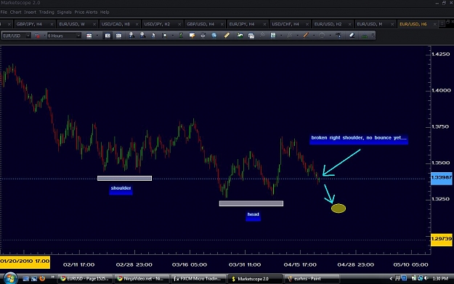Viewport: 454px width, 284px height.
Task: Click the 1.33987 current price marker
Action: pos(442,178)
